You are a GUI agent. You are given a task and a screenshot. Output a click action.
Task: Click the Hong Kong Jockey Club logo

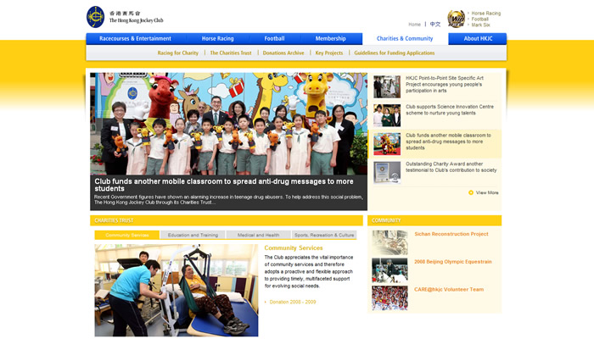(x=96, y=17)
